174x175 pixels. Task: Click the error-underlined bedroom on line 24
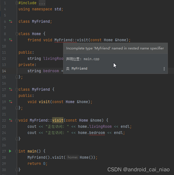coord(97,133)
